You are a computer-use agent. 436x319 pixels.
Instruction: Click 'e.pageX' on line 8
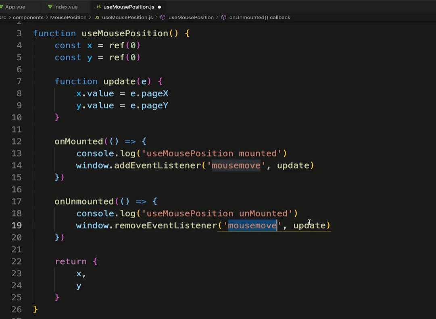click(149, 93)
